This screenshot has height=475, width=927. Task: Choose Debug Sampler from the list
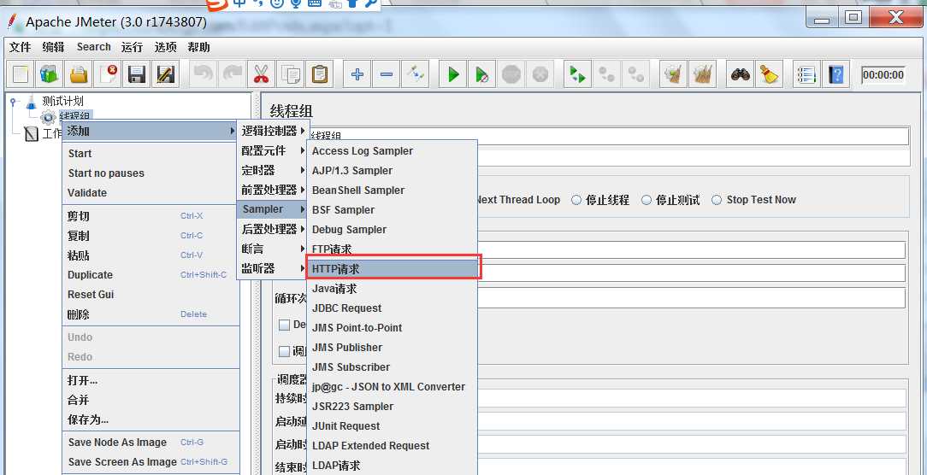[393, 229]
